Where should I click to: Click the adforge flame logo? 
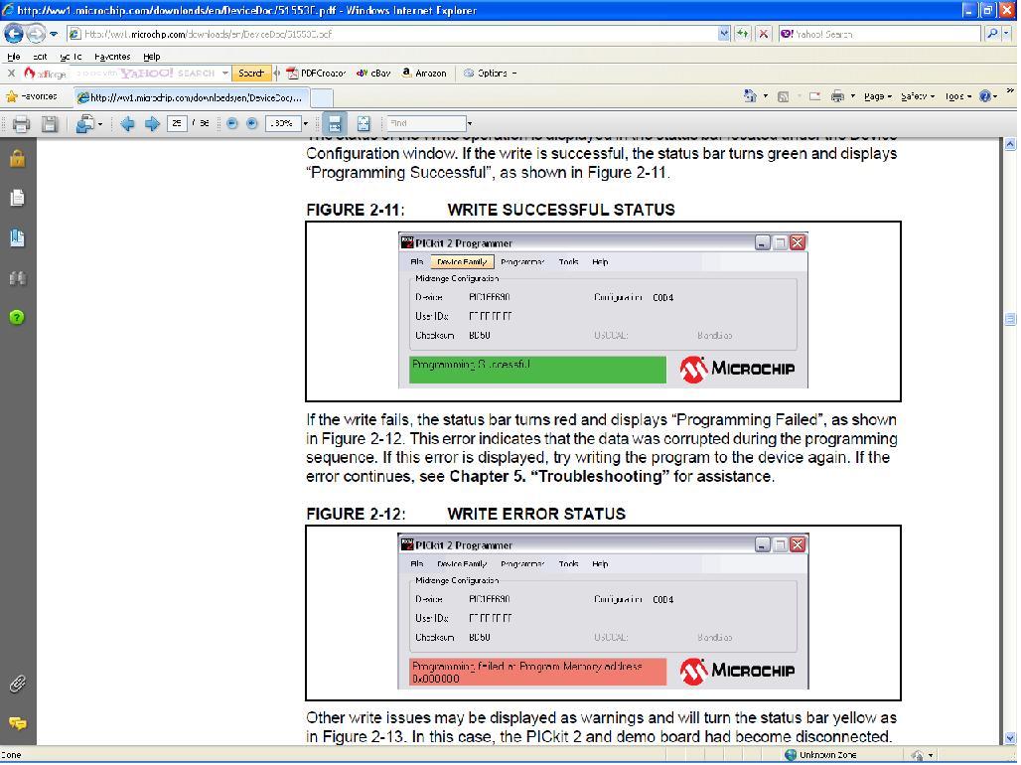(45, 73)
